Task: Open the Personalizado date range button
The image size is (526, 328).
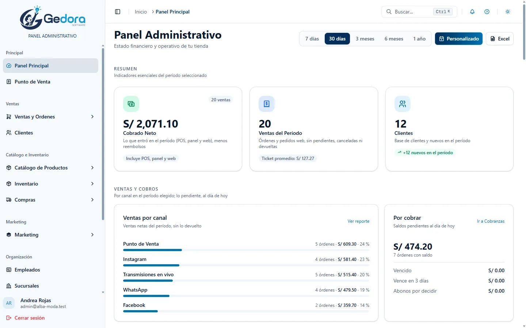Action: (459, 39)
